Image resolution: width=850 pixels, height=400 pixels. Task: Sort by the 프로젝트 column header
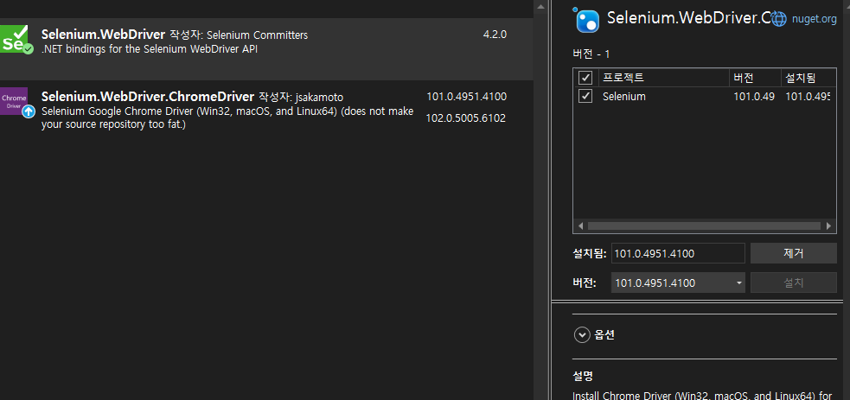(663, 78)
